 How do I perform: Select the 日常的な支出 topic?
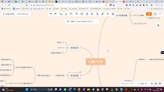click(60, 75)
